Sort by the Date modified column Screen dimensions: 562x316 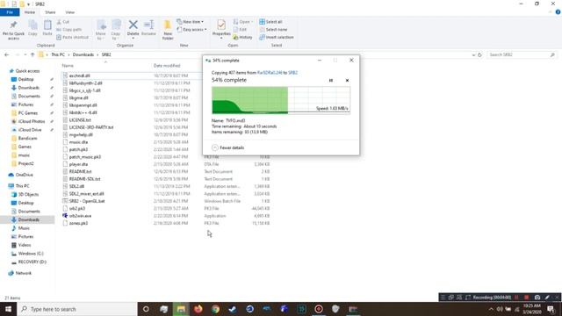point(167,66)
